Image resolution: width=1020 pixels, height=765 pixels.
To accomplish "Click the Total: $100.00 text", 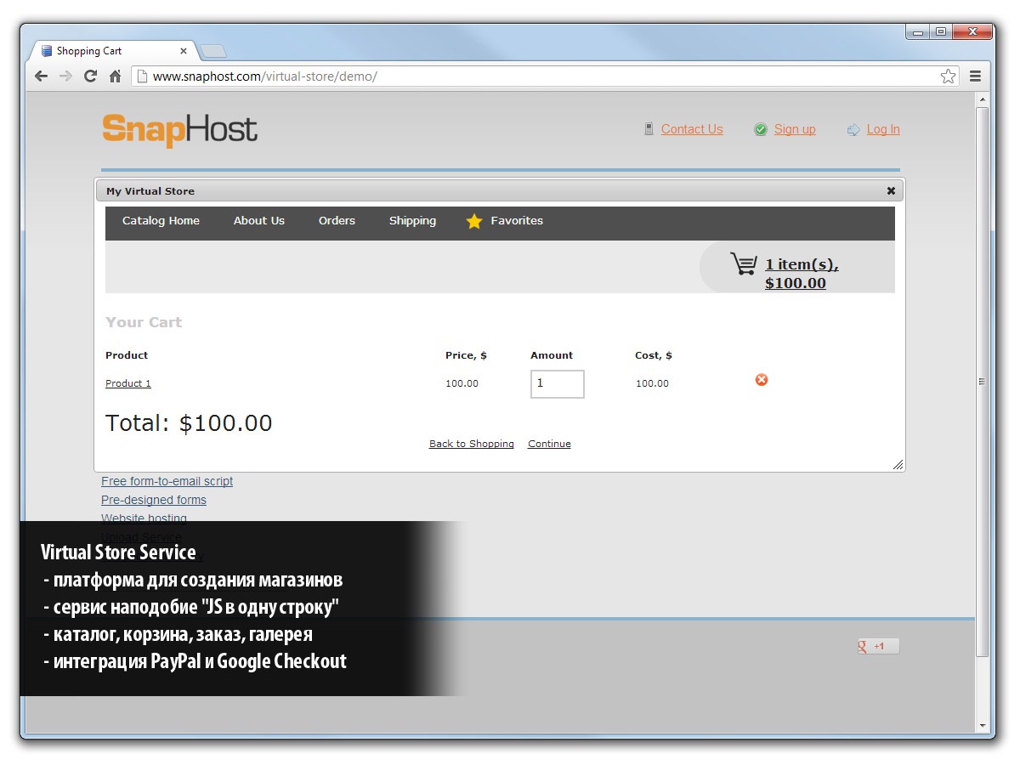I will [189, 423].
